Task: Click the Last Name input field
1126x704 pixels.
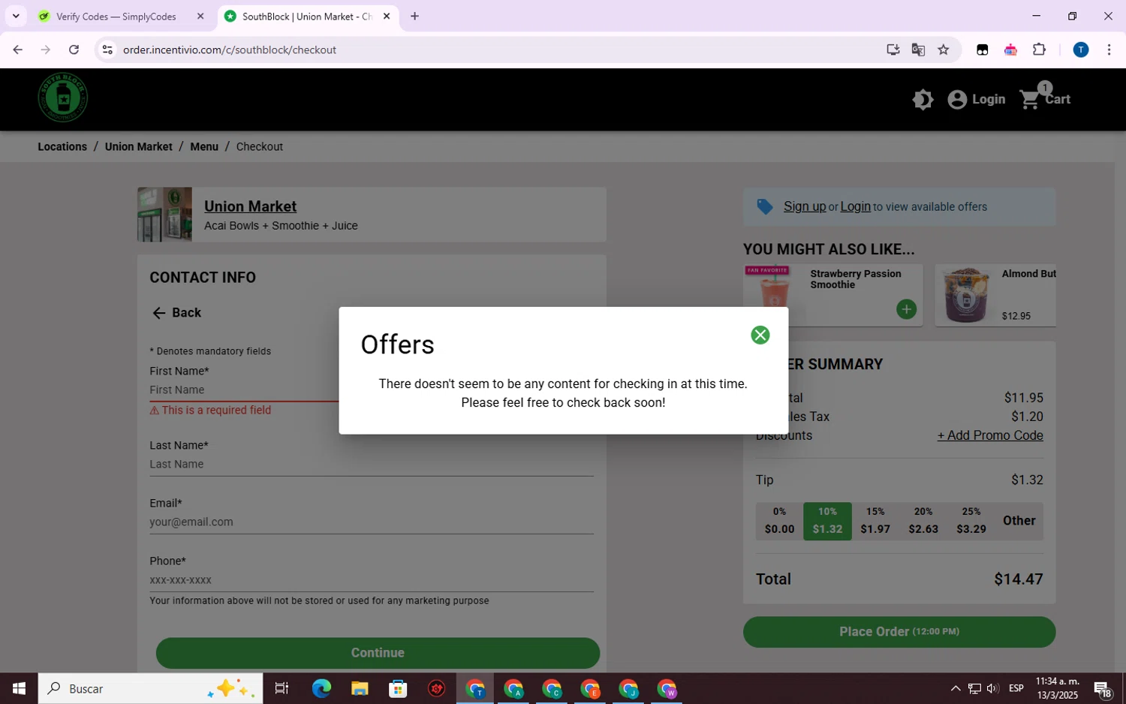Action: click(x=372, y=465)
